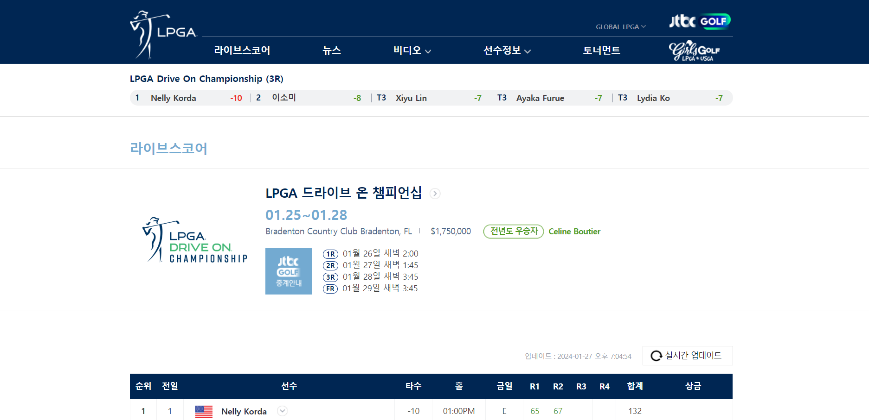
Task: Click the 3R round badge
Action: [330, 277]
